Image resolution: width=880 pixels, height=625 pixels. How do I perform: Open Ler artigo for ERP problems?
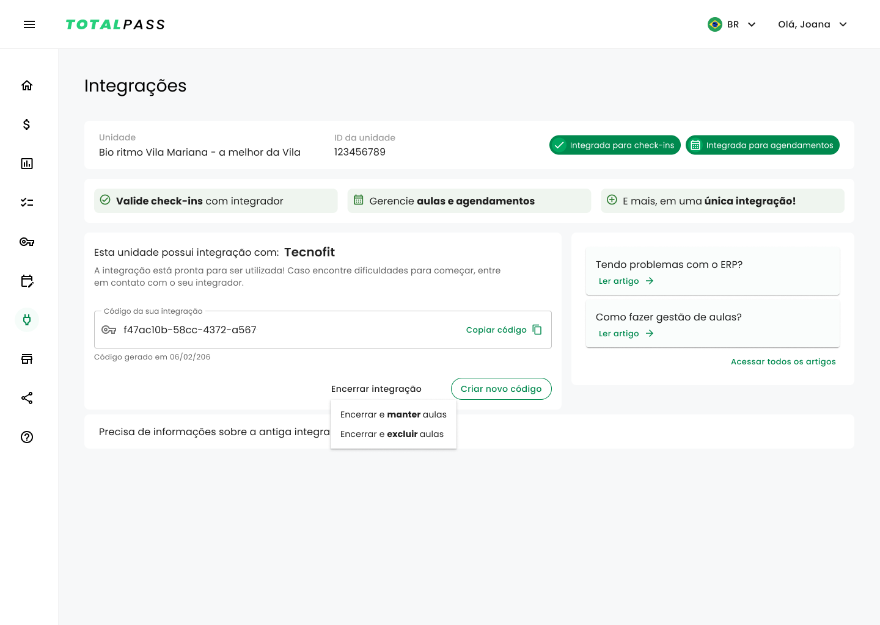click(619, 281)
